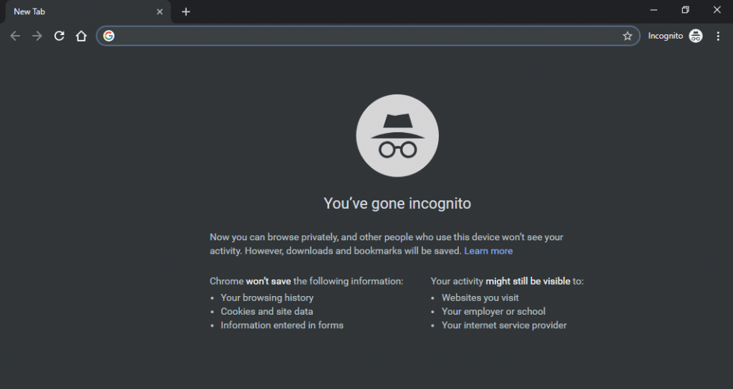Bookmark this tab with the star icon
Viewport: 733px width, 389px height.
627,36
